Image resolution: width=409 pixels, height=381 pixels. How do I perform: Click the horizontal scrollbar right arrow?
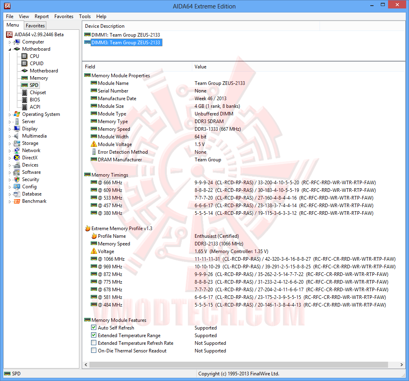(402, 365)
